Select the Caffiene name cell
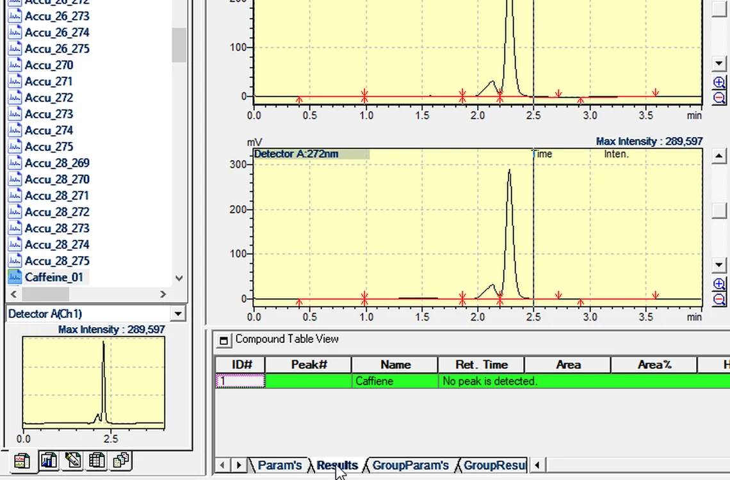 [x=395, y=381]
